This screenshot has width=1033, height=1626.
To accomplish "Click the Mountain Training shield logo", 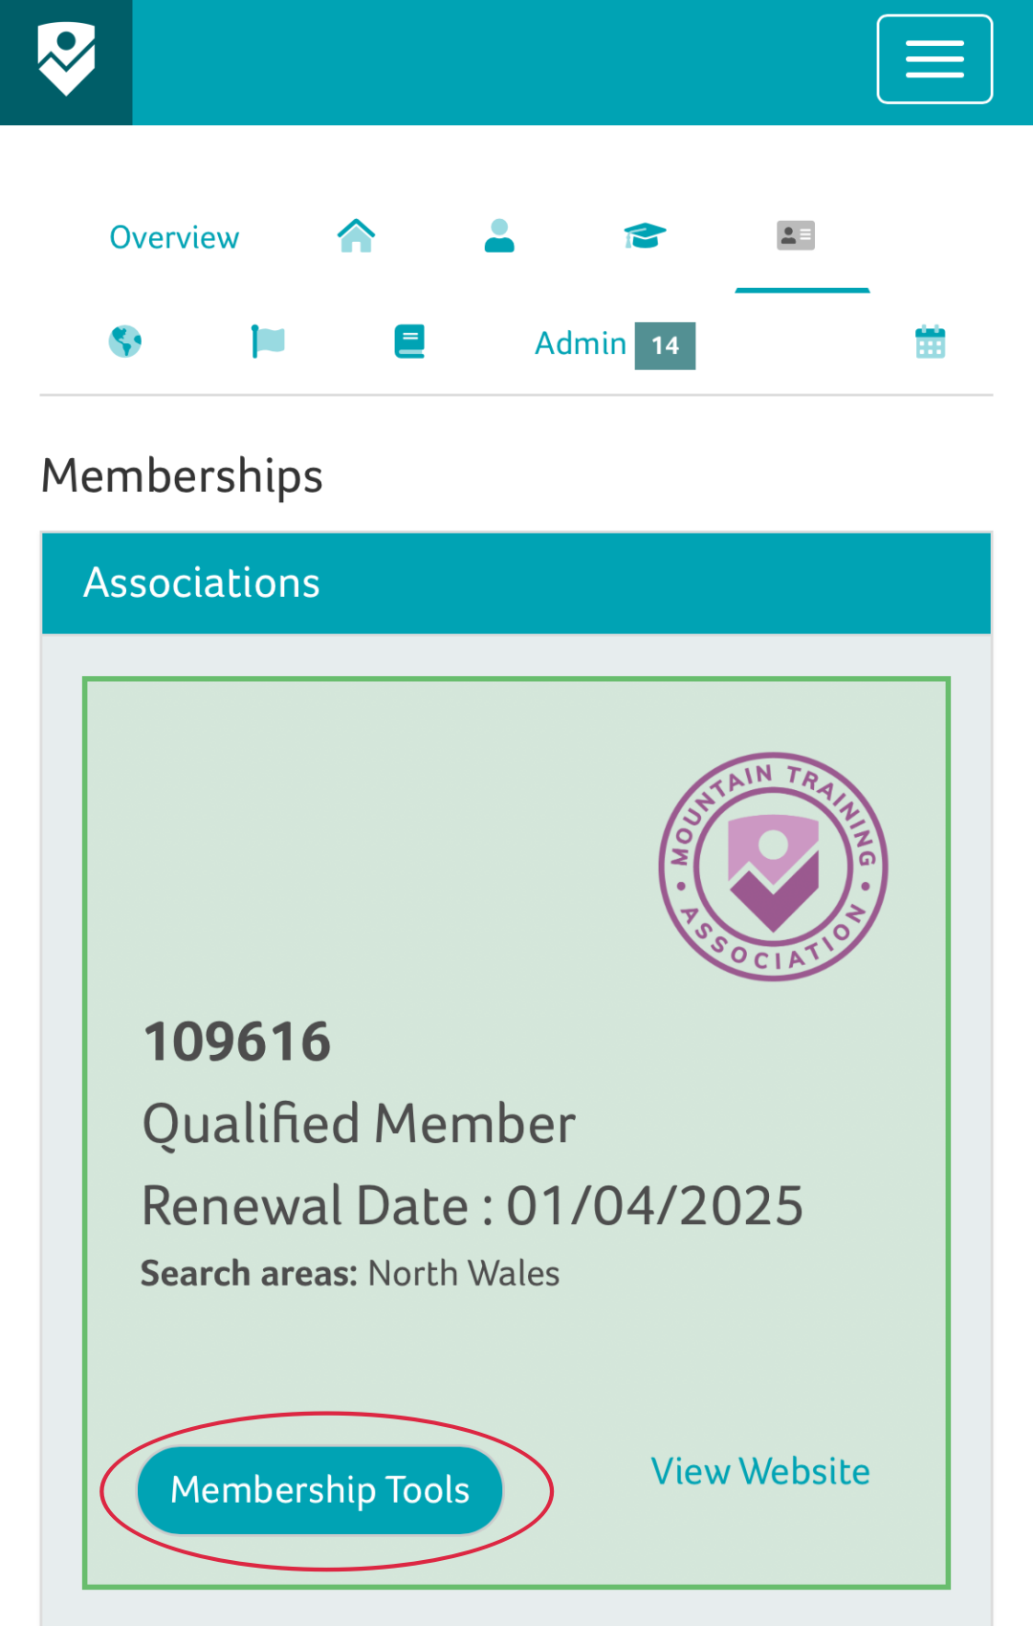I will pos(66,60).
